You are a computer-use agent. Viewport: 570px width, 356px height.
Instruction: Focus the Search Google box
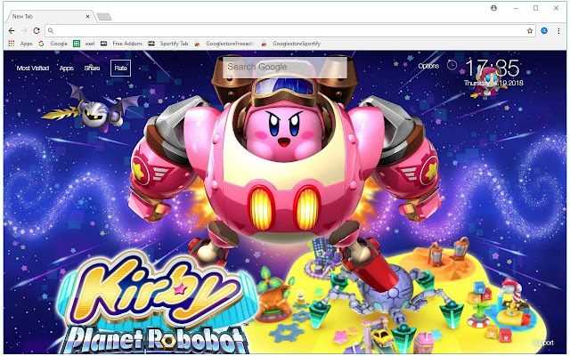click(x=285, y=67)
